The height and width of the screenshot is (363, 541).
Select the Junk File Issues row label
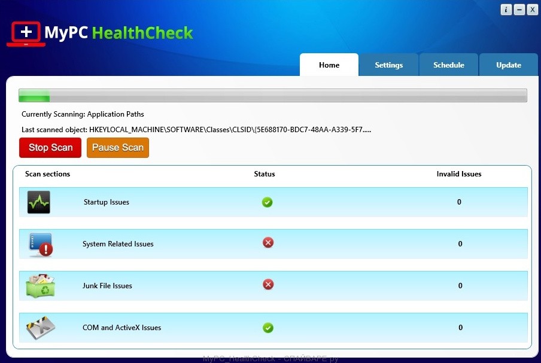tap(107, 285)
